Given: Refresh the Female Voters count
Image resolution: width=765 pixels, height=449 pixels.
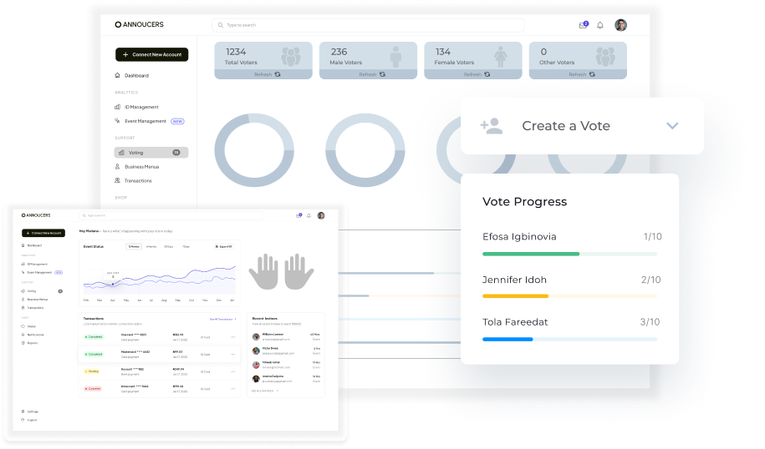Looking at the screenshot, I should click(487, 74).
